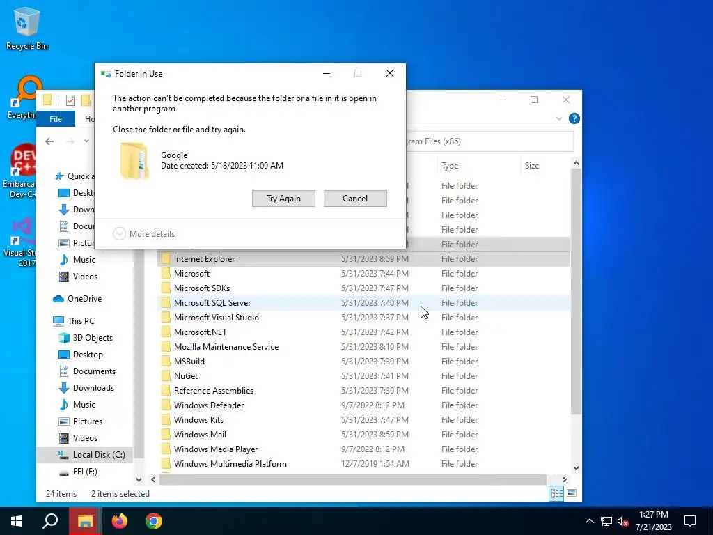Image resolution: width=713 pixels, height=535 pixels.
Task: Select 3D Objects in navigation pane
Action: click(x=93, y=338)
